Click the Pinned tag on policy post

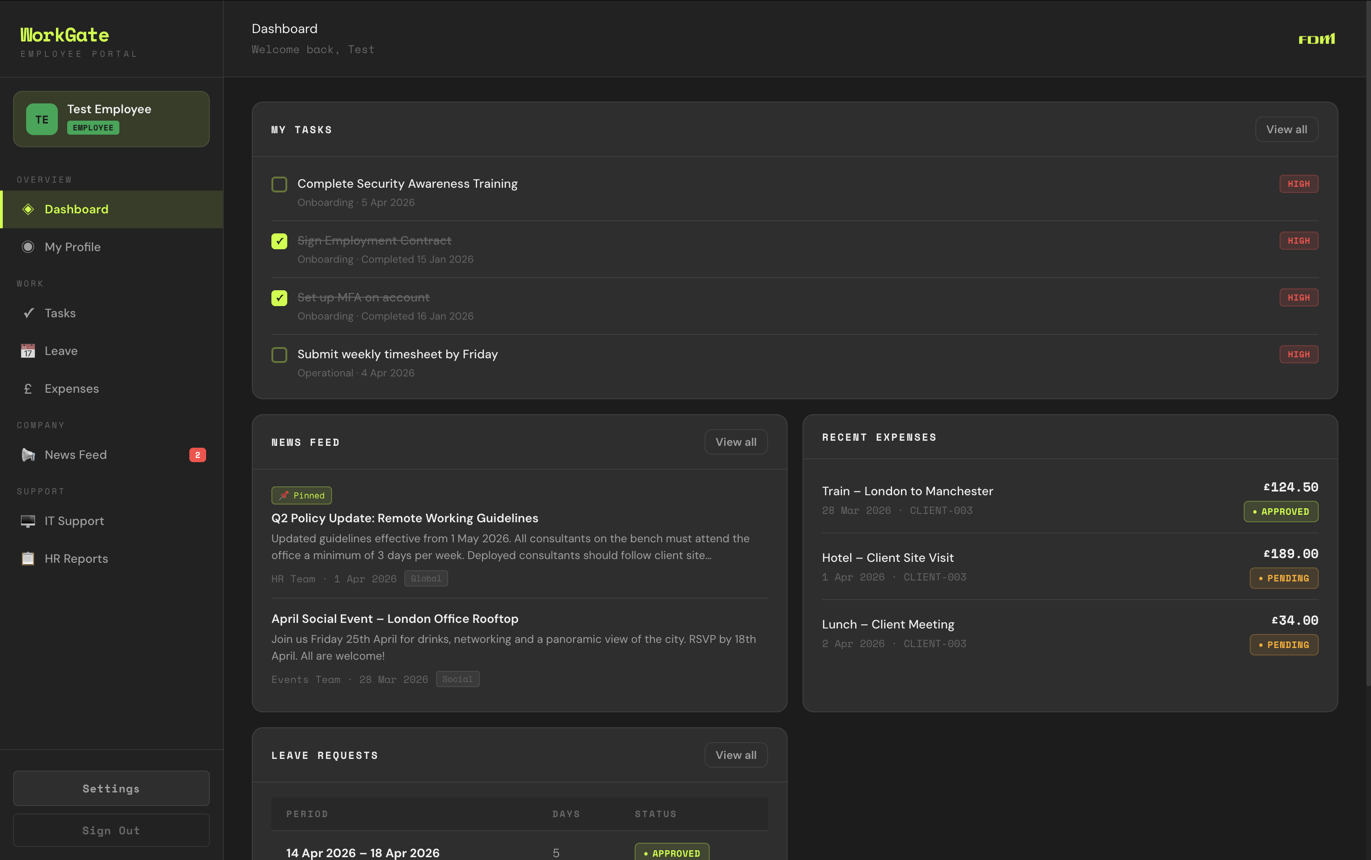302,495
